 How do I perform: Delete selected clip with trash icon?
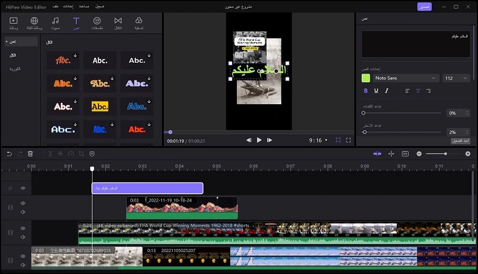coord(30,154)
